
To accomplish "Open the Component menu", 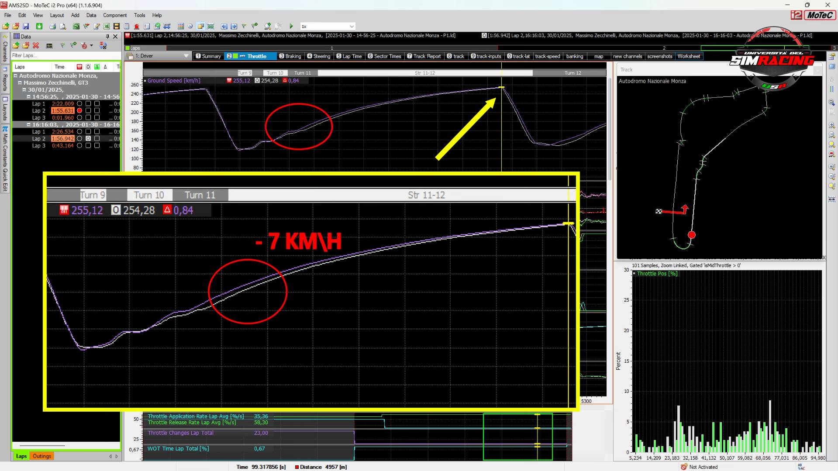I will tap(114, 15).
